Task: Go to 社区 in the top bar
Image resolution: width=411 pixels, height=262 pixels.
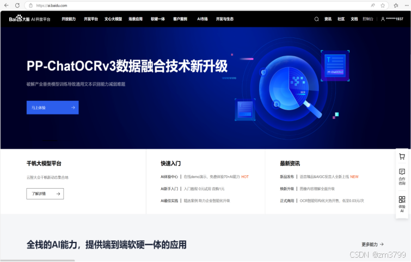Action: [341, 19]
